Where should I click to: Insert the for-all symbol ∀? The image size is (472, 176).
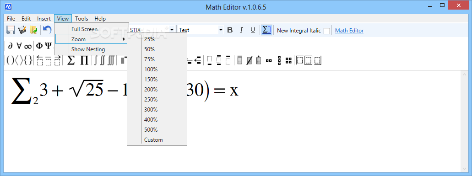pos(19,46)
